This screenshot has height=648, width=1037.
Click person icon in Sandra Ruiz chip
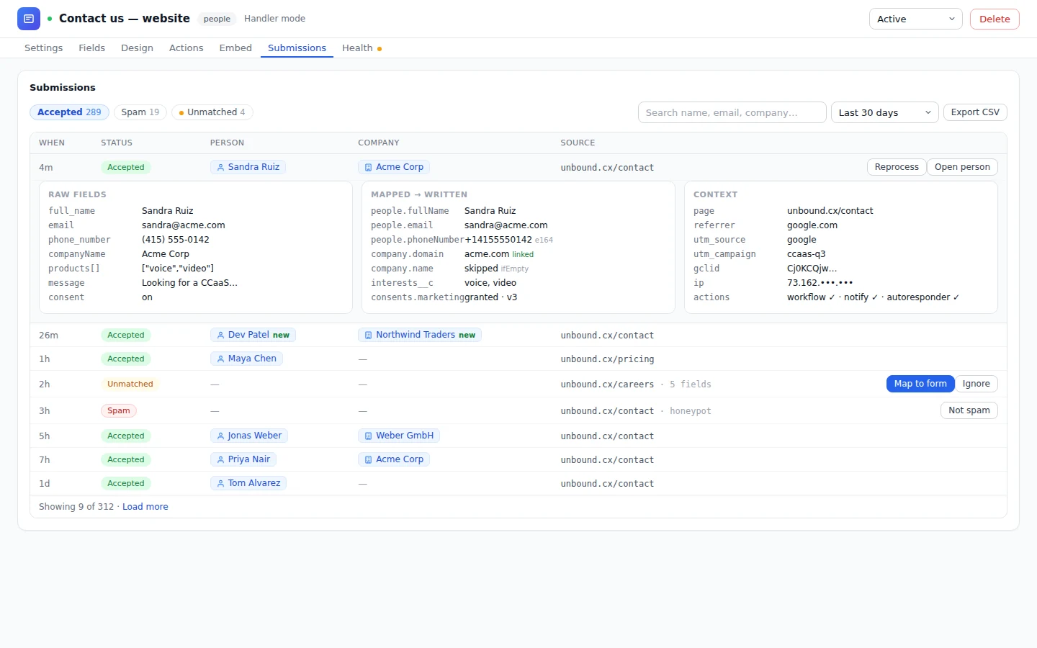[220, 168]
